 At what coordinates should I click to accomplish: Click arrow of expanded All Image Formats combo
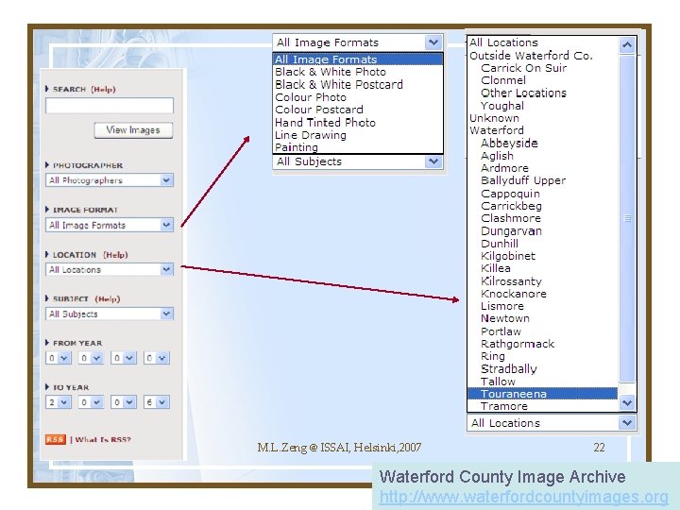(433, 42)
